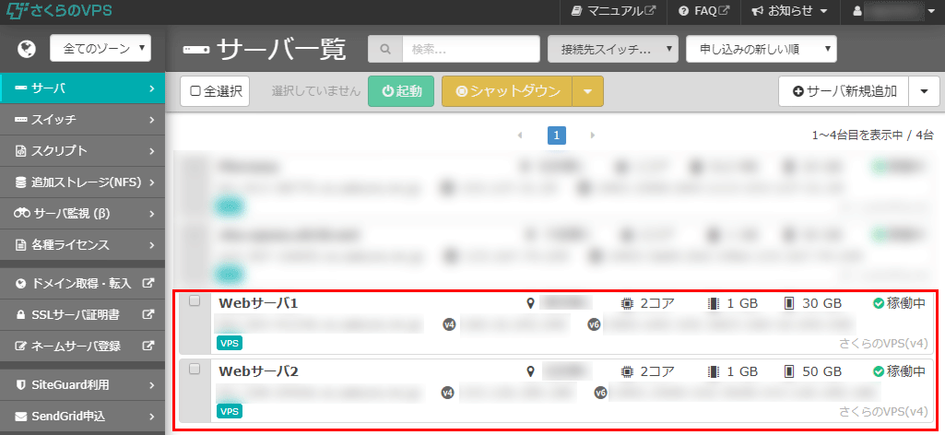The height and width of the screenshot is (435, 945).
Task: Click the 検索 search input field
Action: 471,49
